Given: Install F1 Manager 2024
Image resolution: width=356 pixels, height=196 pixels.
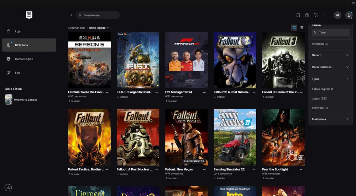Looking at the screenshot, I should click(x=171, y=101).
